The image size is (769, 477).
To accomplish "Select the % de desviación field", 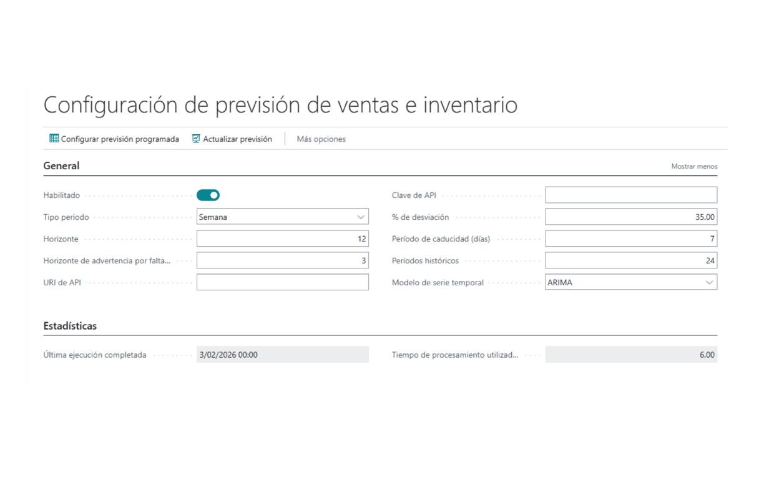I will [630, 217].
